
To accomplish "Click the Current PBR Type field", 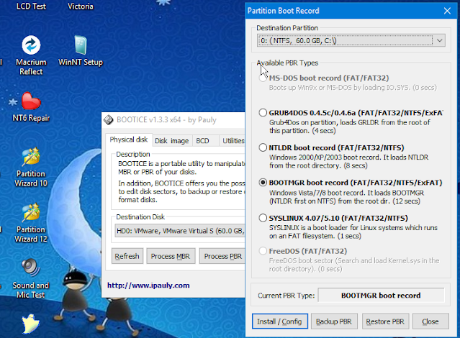I will [x=381, y=295].
